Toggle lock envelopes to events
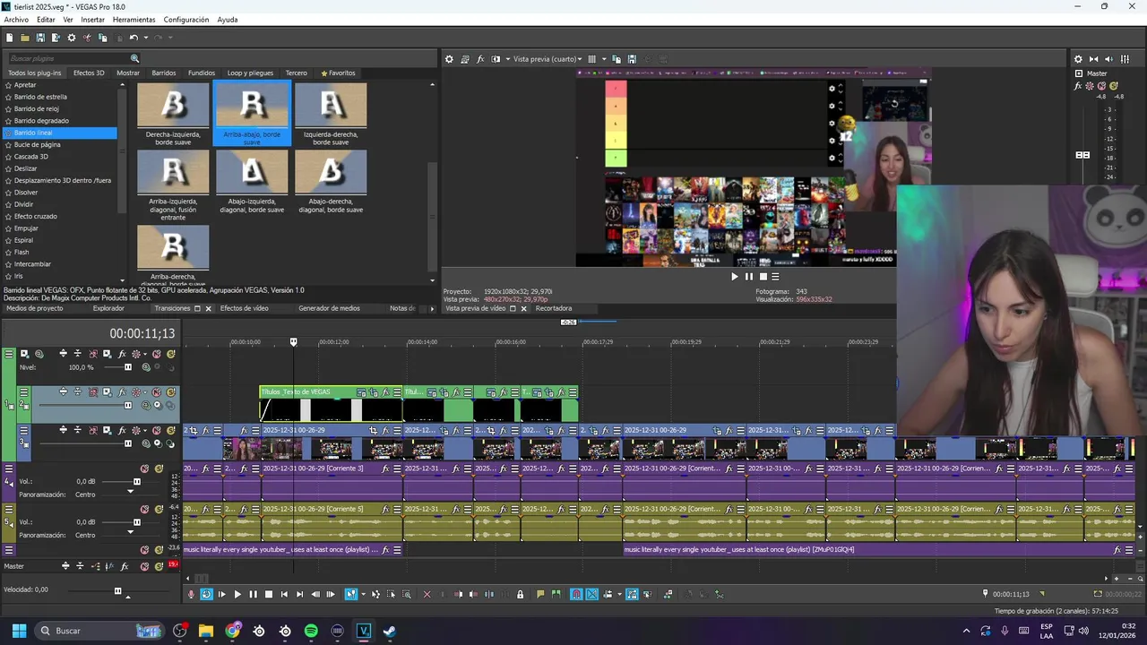 tap(632, 594)
